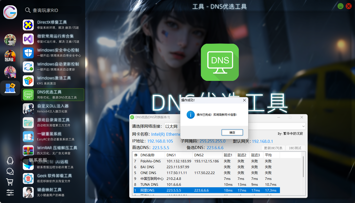Expand the 请选择网络连接 dropdown arrow
This screenshot has height=203, width=355.
(x=303, y=126)
